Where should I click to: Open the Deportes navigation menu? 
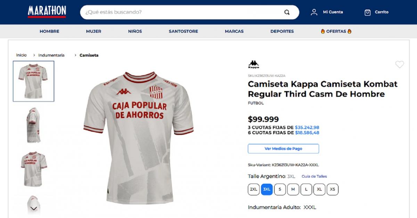(x=282, y=31)
